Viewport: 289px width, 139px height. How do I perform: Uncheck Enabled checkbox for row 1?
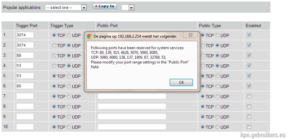(x=249, y=35)
